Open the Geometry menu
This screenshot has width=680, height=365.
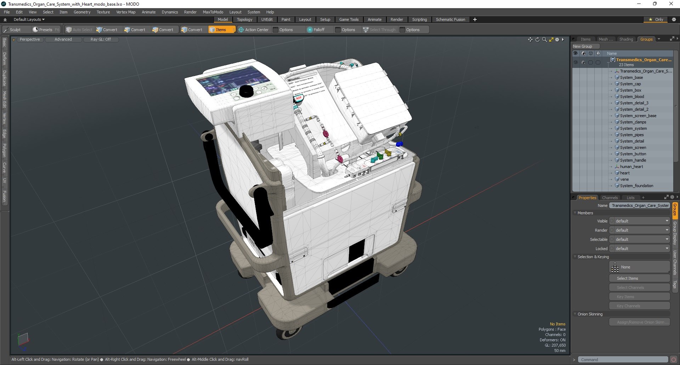82,12
